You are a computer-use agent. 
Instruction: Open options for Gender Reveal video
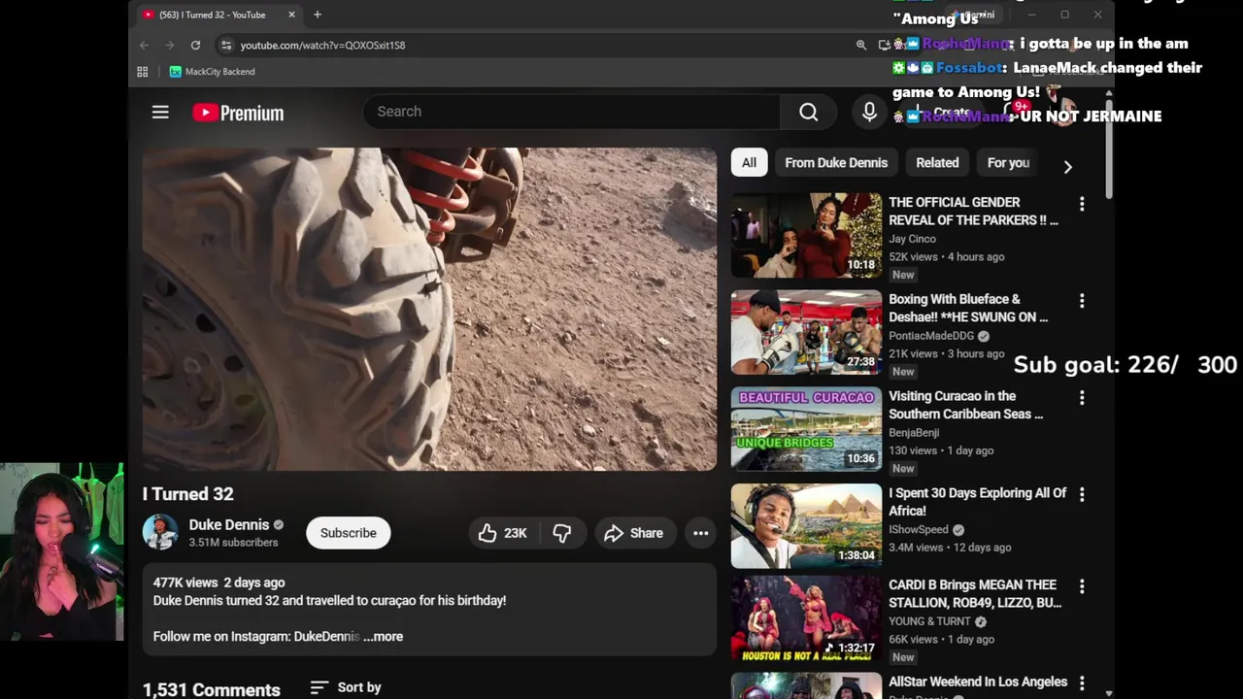[1082, 204]
